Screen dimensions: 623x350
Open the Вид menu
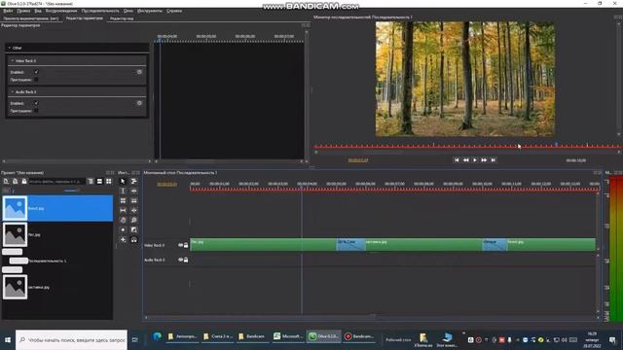coord(38,11)
